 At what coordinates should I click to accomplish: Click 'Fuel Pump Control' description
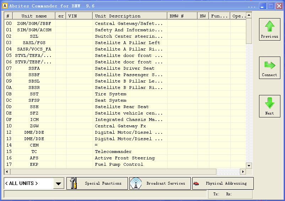(x=119, y=164)
